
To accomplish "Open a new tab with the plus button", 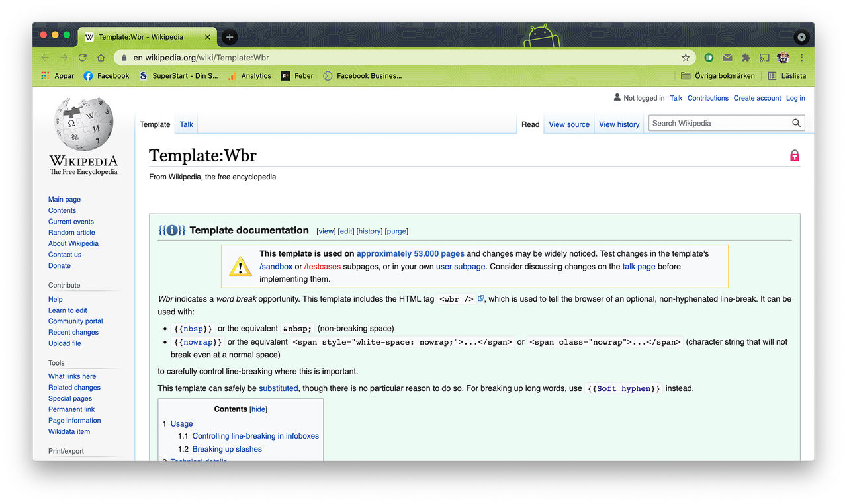I will (230, 37).
